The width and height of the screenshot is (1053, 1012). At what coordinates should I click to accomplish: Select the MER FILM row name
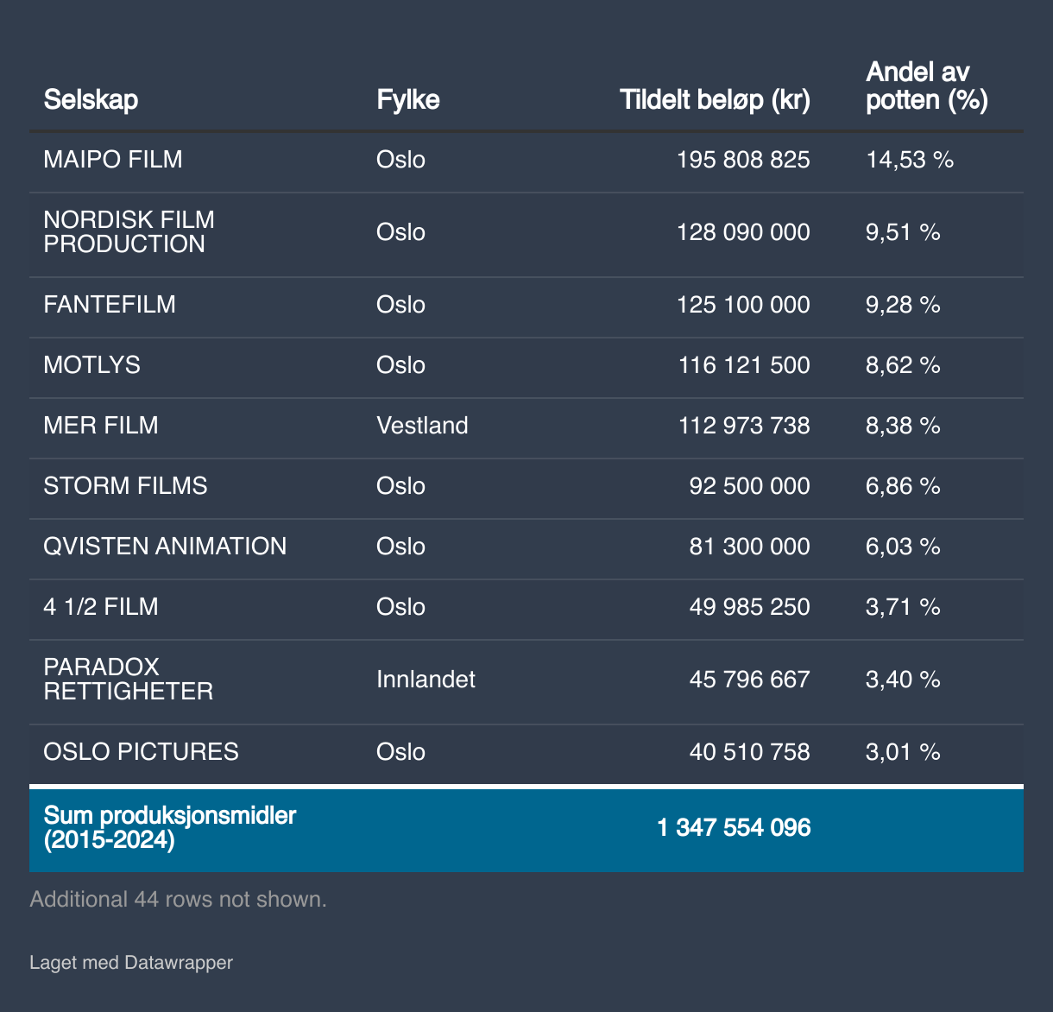(101, 426)
